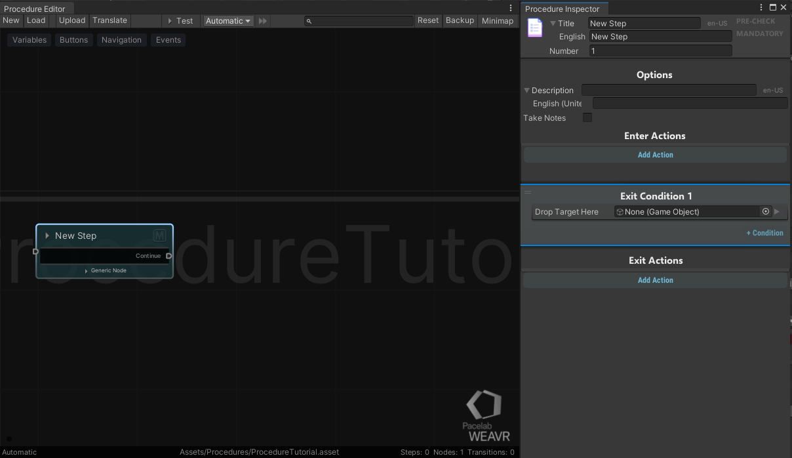
Task: Click the Test play arrow in the toolbar
Action: (x=170, y=21)
